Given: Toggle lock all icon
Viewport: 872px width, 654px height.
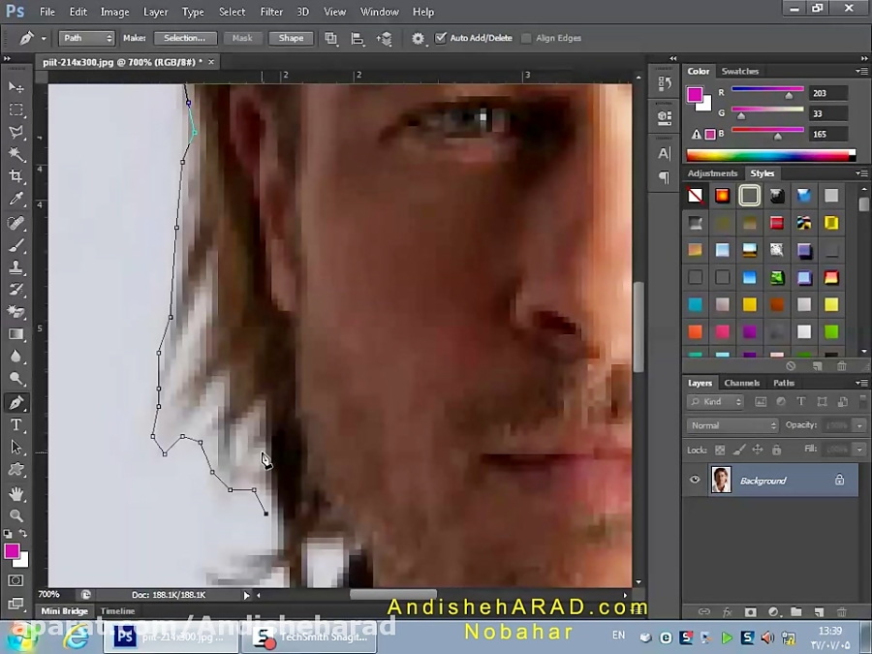Looking at the screenshot, I should (776, 450).
